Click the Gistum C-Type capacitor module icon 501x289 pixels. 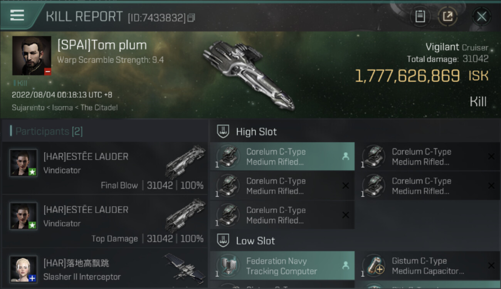[373, 266]
